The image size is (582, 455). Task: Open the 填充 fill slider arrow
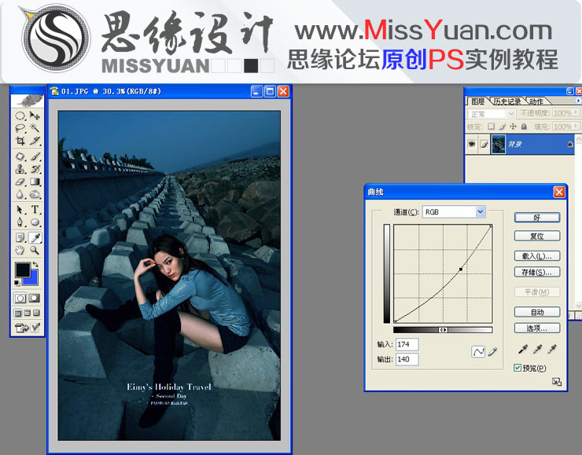[576, 127]
